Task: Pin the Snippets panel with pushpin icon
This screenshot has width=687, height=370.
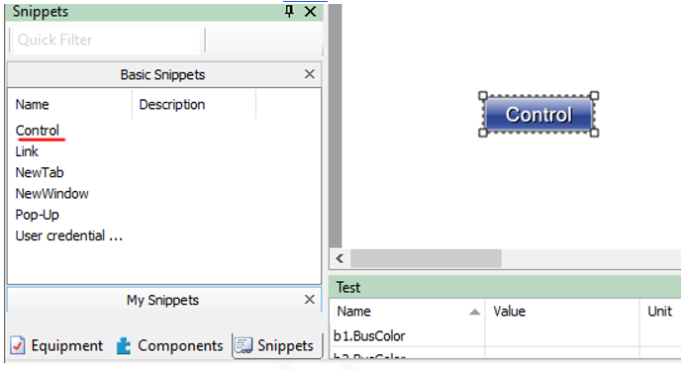Action: 289,12
